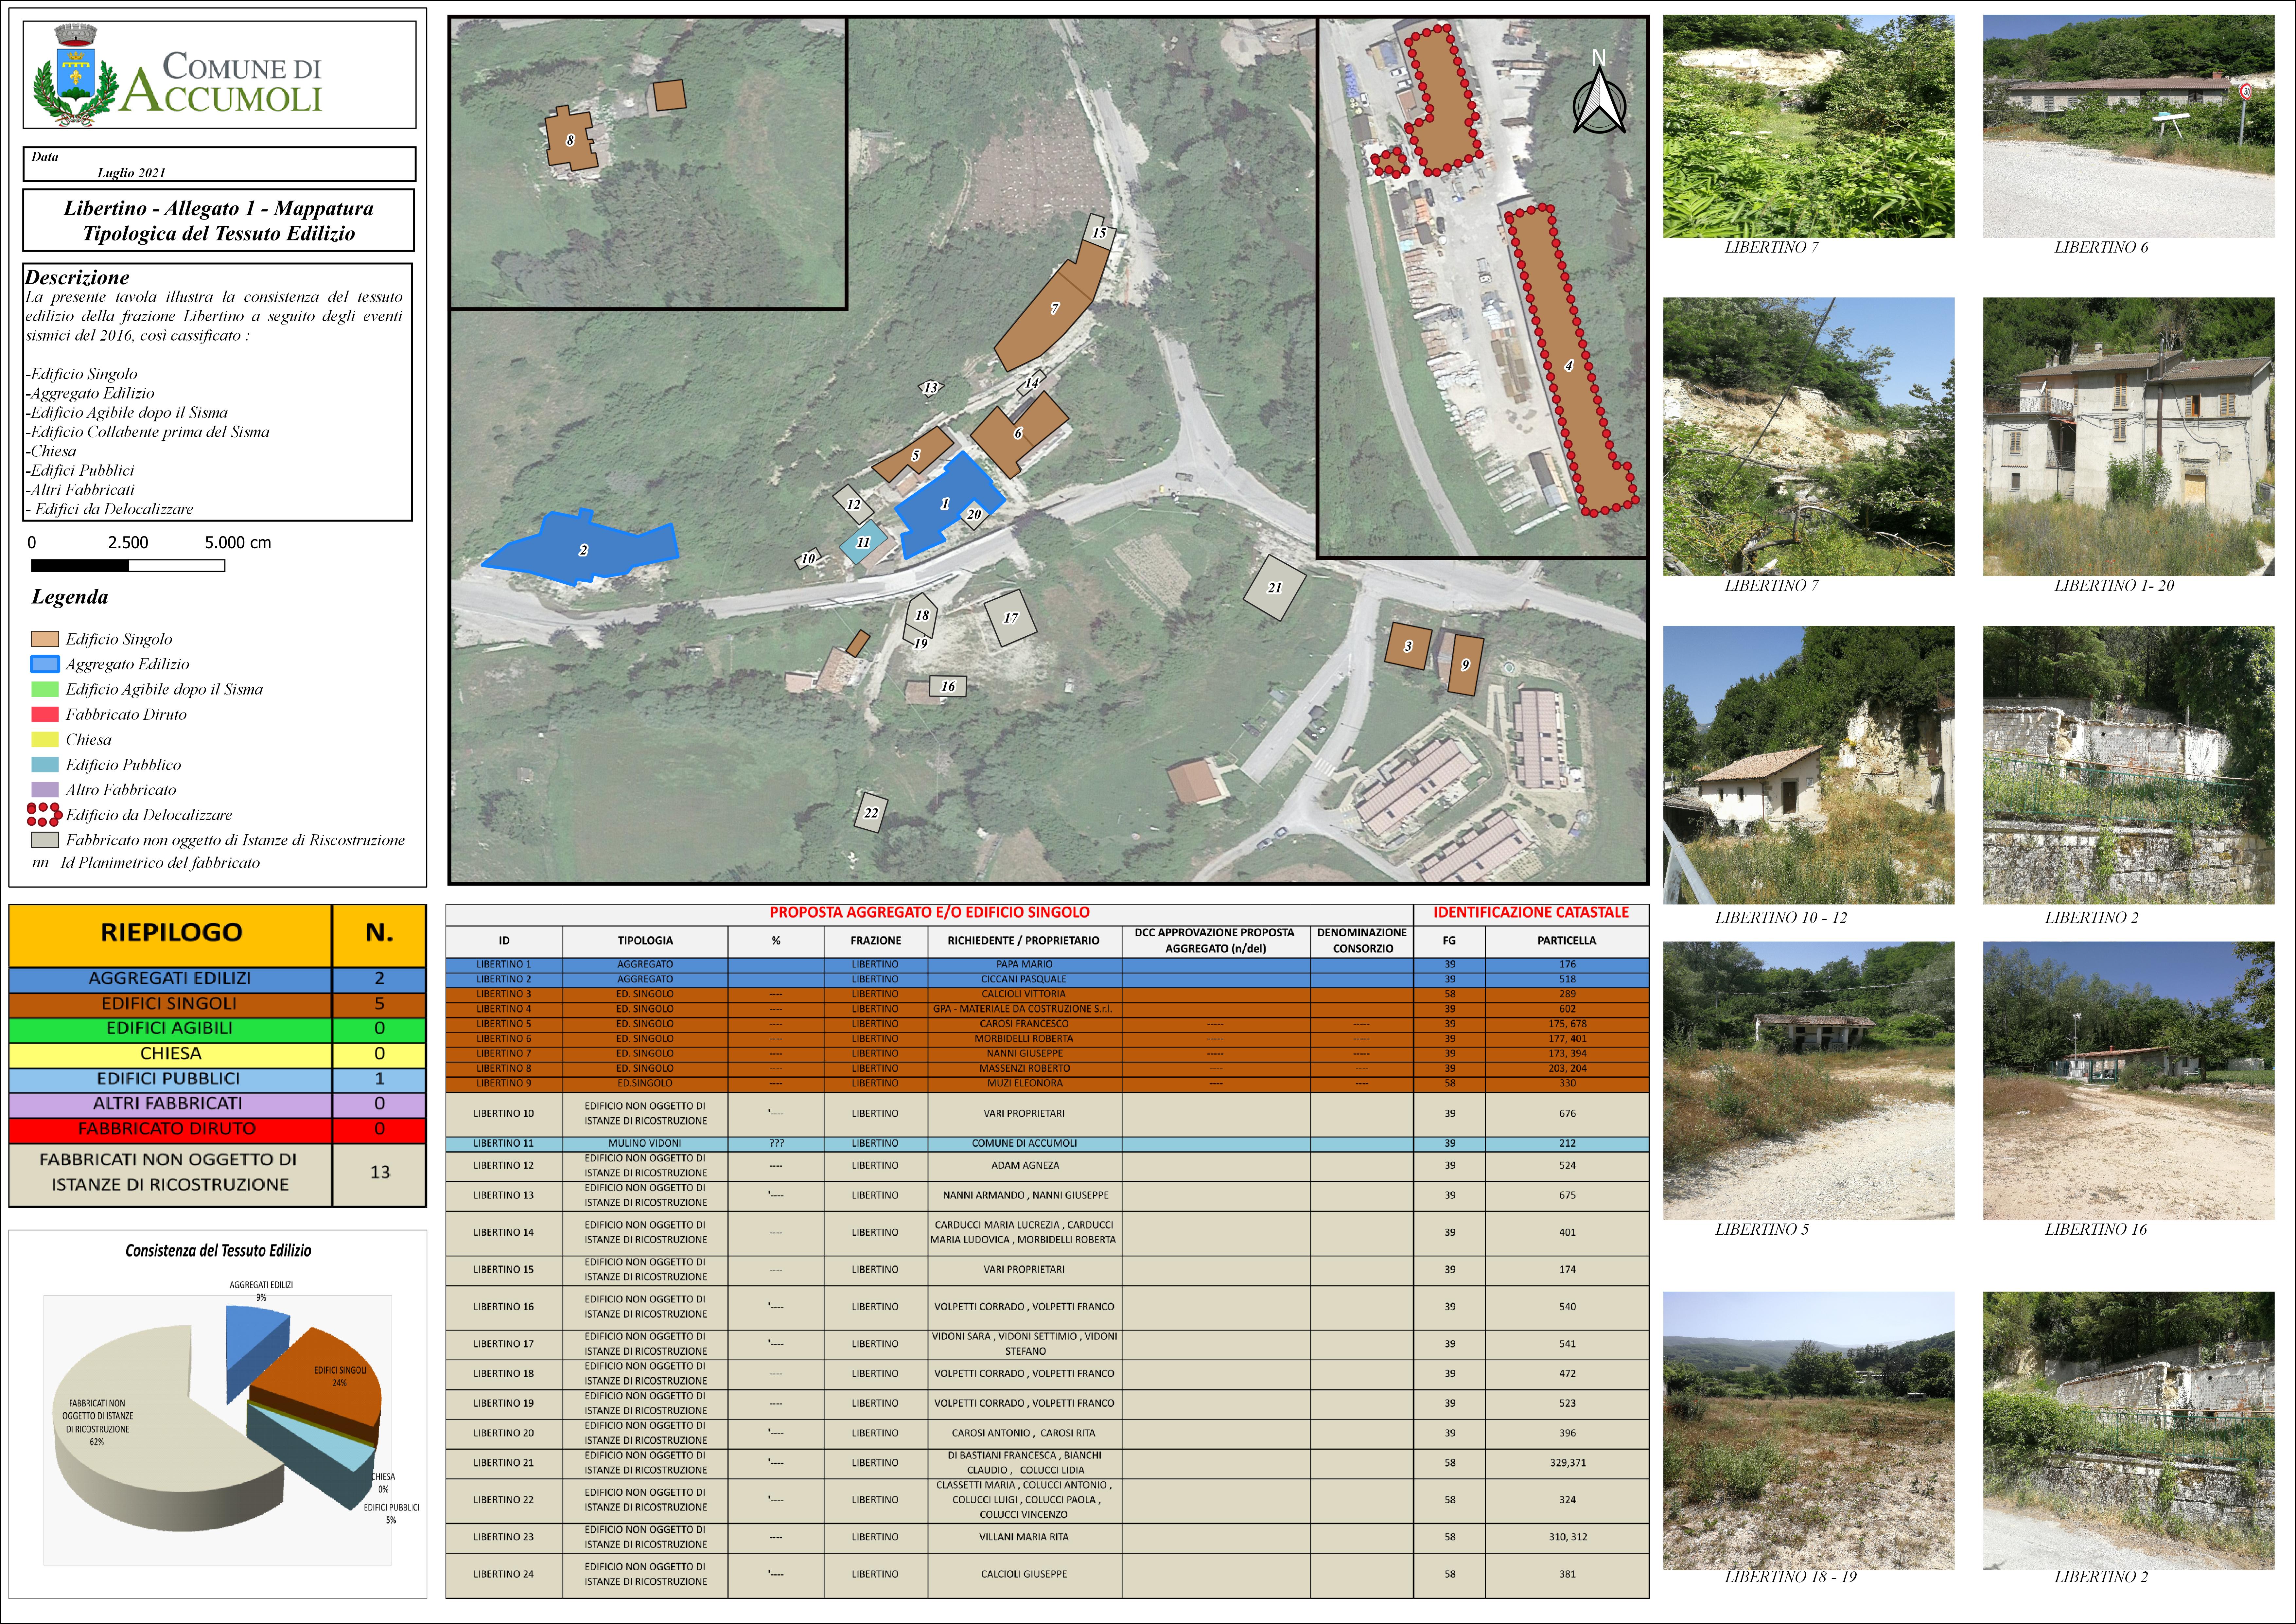This screenshot has height=1624, width=2296.
Task: Click the Edificio Agibile green legend swatch
Action: tap(45, 689)
